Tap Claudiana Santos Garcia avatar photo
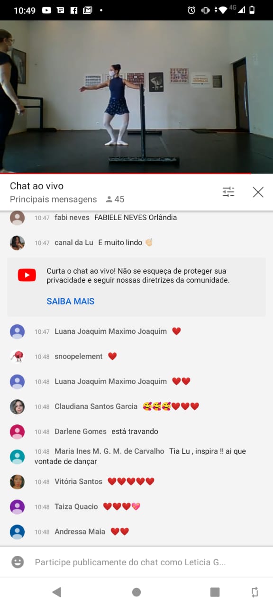The width and height of the screenshot is (273, 607). [x=18, y=407]
